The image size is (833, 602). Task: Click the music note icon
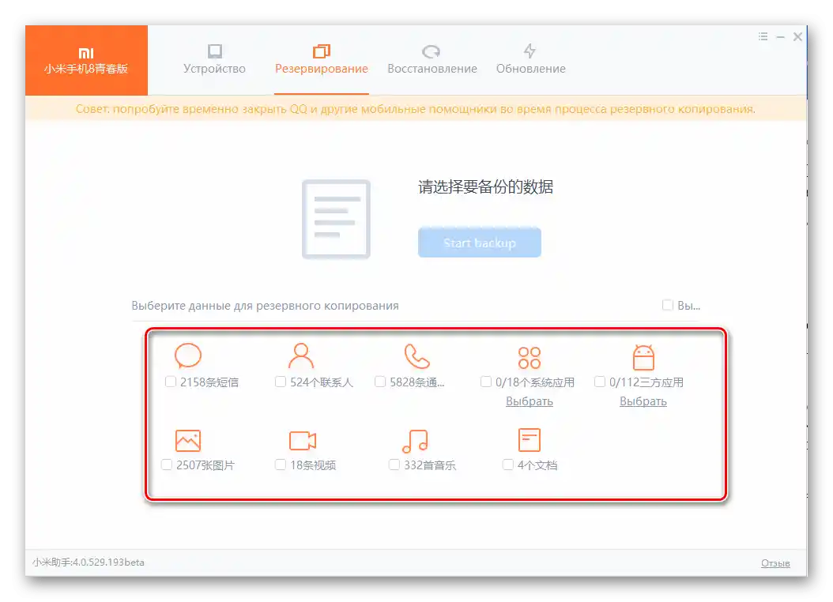tap(415, 441)
